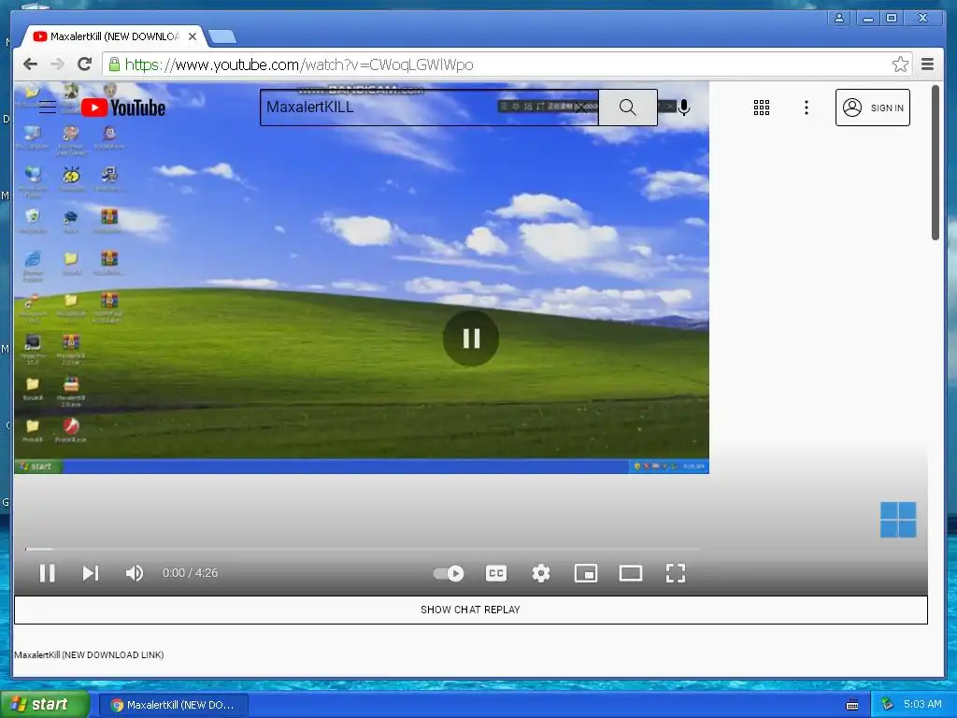The height and width of the screenshot is (718, 957).
Task: Show the chat replay
Action: click(x=471, y=610)
